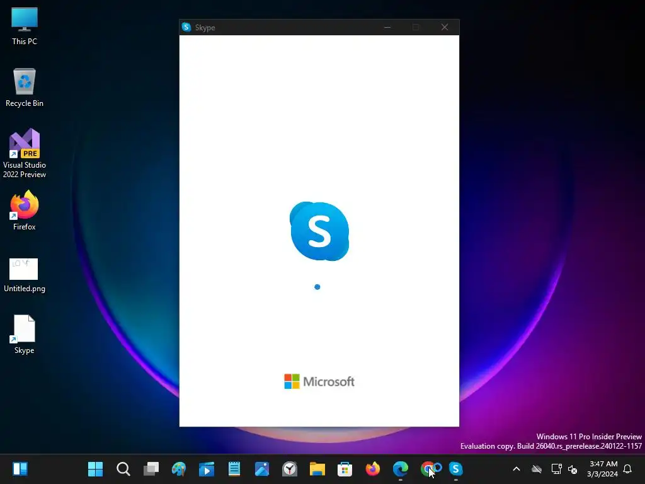Select the Firefox desktop shortcut
This screenshot has width=645, height=484.
[x=25, y=210]
